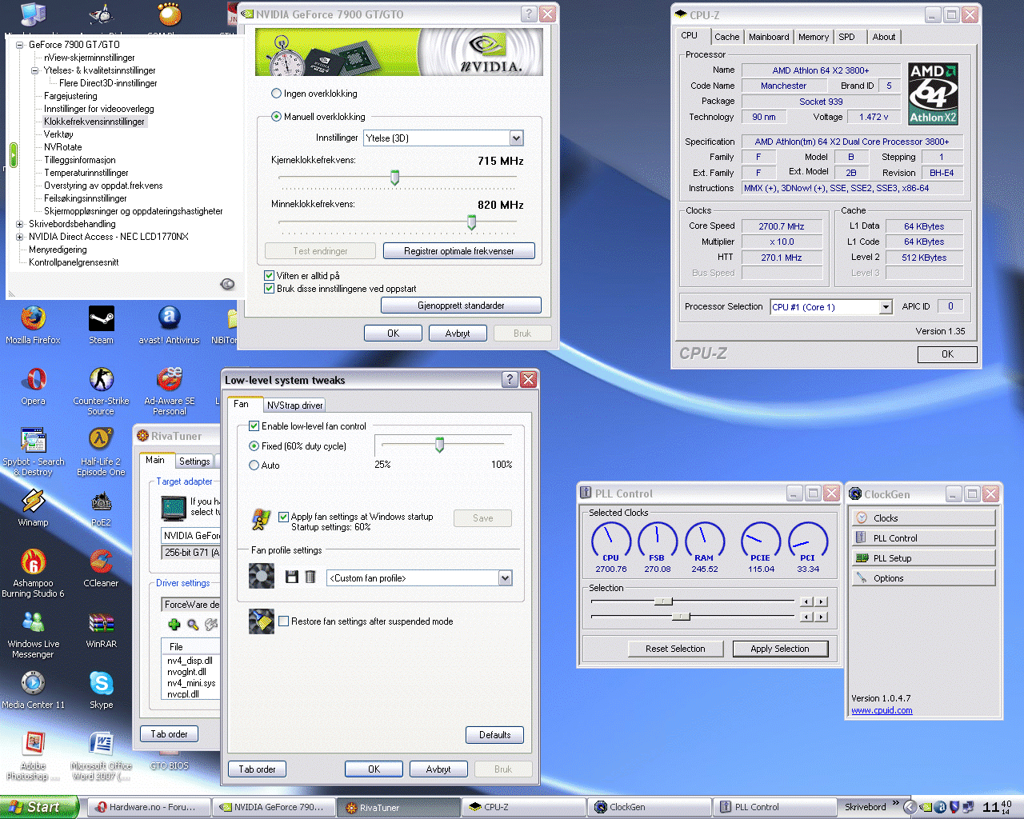Open the Custom fan profile dropdown
This screenshot has width=1024, height=819.
pos(505,577)
